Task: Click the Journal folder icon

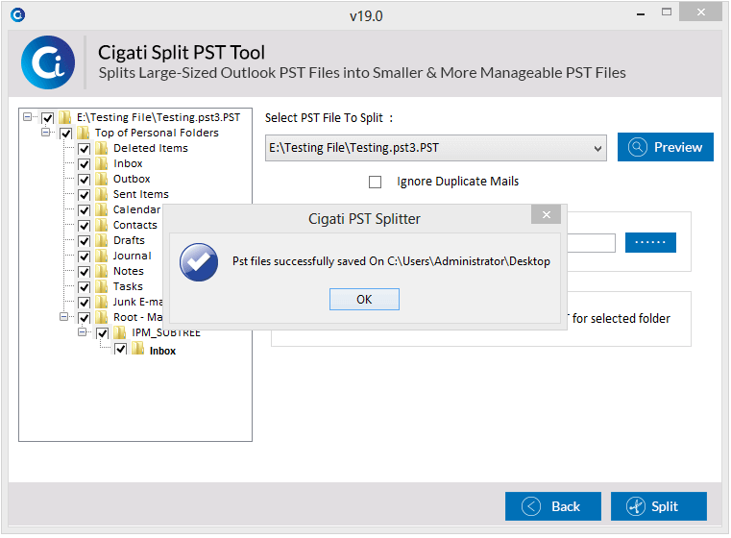Action: pyautogui.click(x=101, y=256)
